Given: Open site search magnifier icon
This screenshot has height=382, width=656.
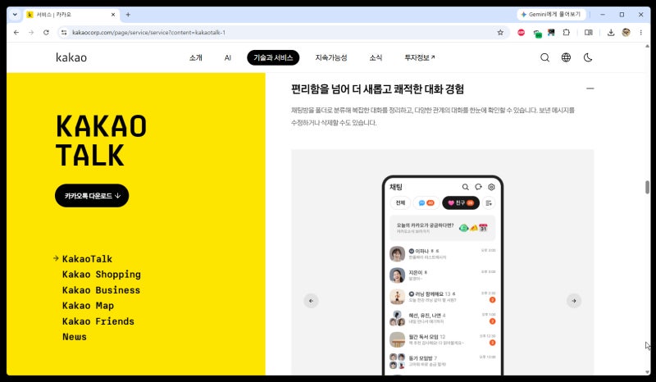Looking at the screenshot, I should (x=544, y=57).
